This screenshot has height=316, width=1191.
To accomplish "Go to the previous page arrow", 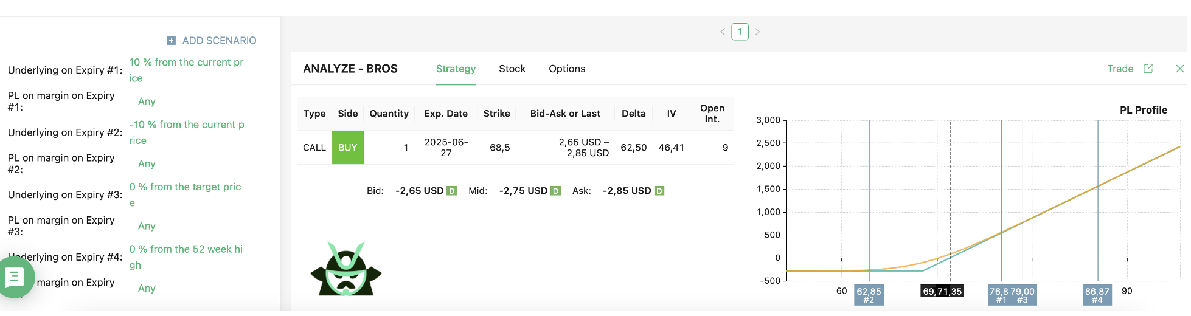I will pyautogui.click(x=723, y=32).
